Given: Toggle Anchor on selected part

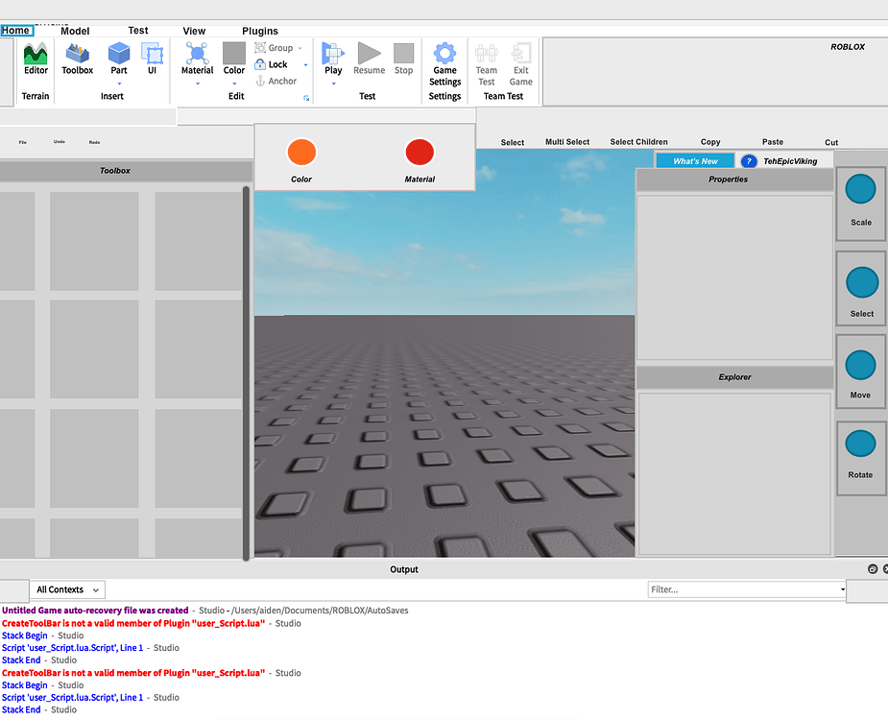Looking at the screenshot, I should tap(276, 81).
